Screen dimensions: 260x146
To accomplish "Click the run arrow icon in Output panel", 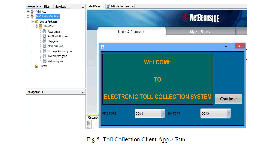I will pos(89,123).
